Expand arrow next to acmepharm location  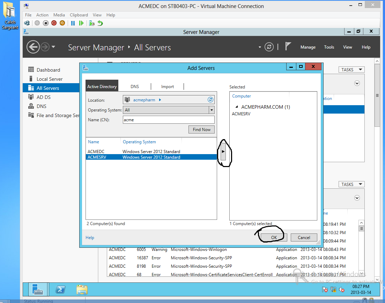coord(160,100)
